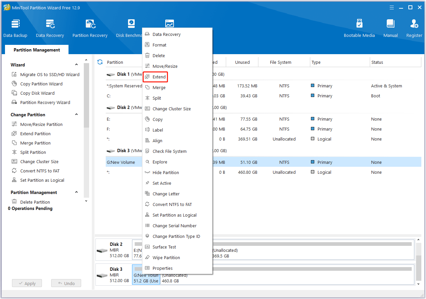This screenshot has height=299, width=426.
Task: Choose Format from the context menu
Action: 177,45
